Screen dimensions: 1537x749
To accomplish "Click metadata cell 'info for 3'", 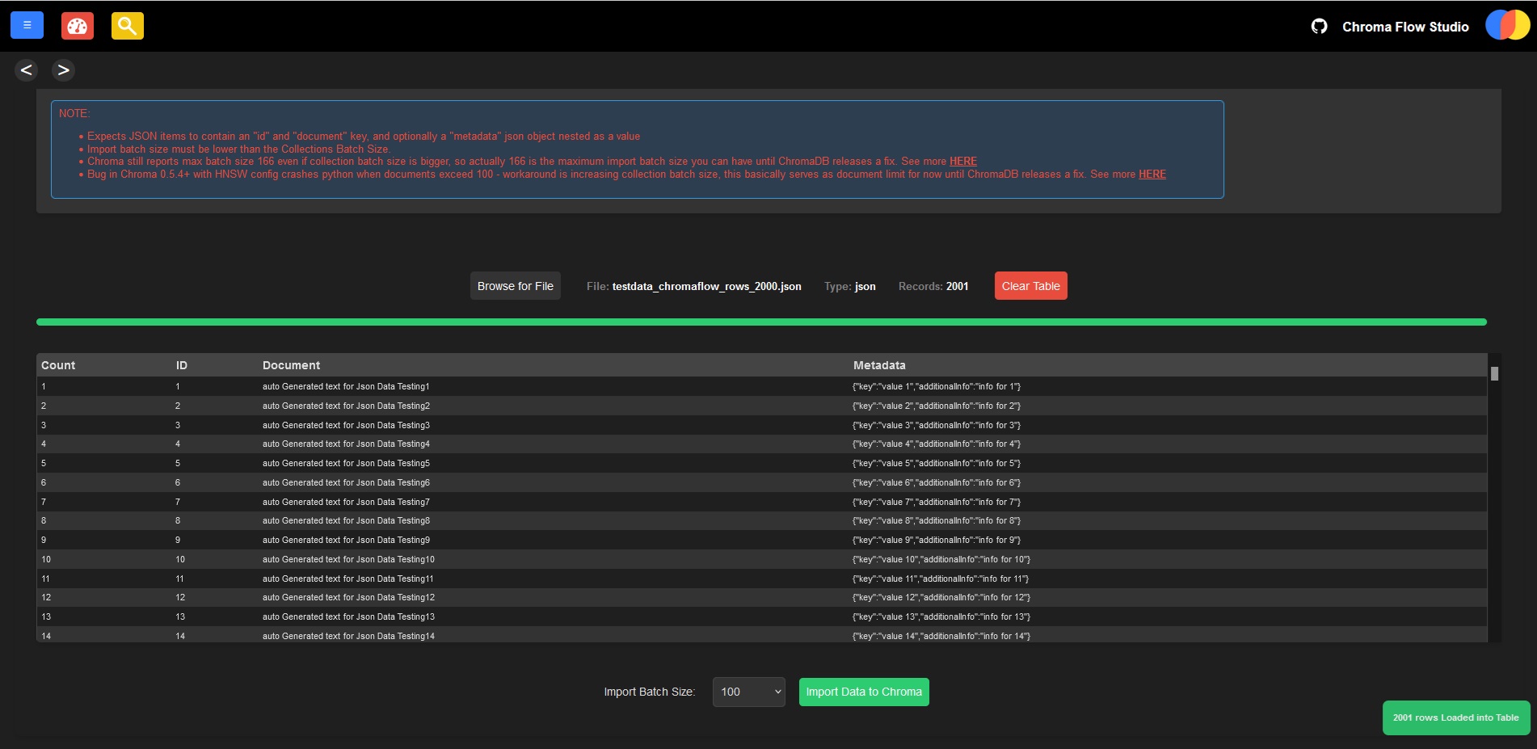I will pos(937,425).
